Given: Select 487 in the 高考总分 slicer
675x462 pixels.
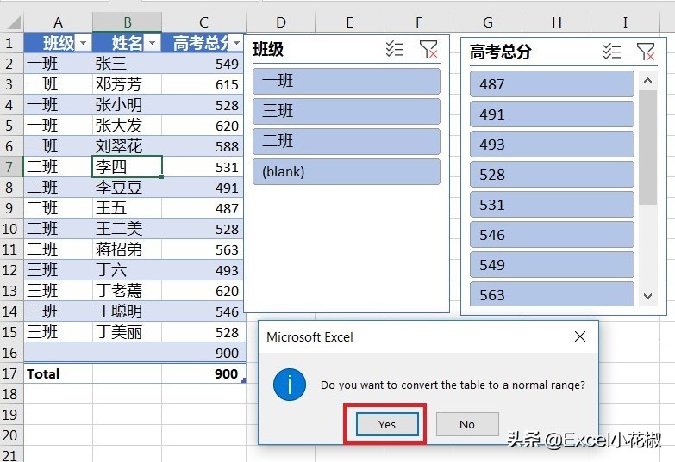Looking at the screenshot, I should coord(552,83).
